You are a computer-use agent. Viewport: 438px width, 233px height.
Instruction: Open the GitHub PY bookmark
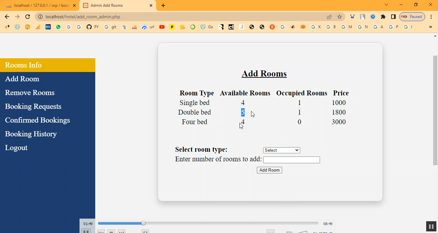point(93,27)
